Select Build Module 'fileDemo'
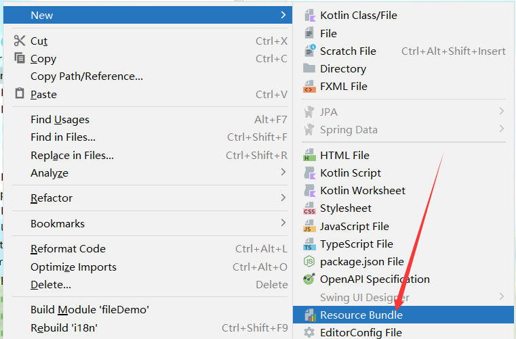 tap(90, 310)
